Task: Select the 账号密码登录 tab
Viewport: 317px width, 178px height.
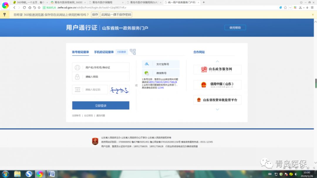Action: point(80,52)
